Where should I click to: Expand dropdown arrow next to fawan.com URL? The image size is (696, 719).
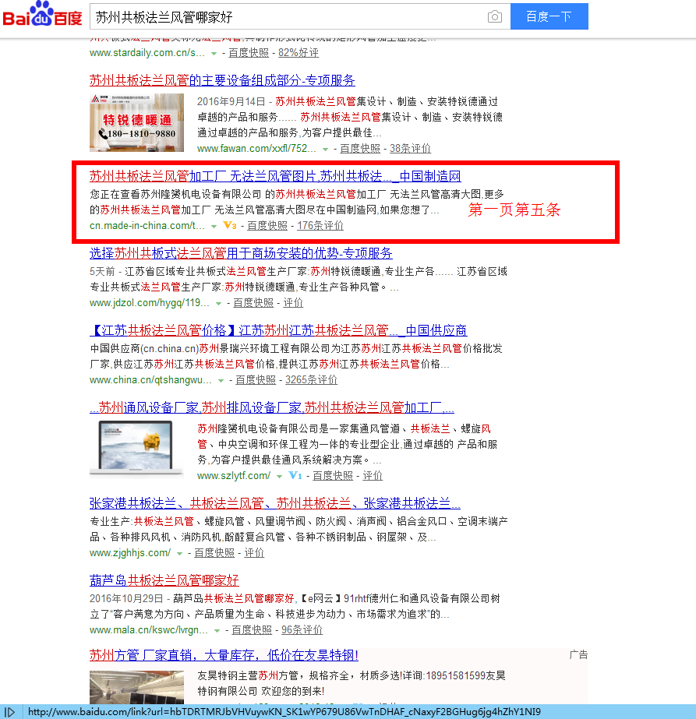click(x=325, y=150)
